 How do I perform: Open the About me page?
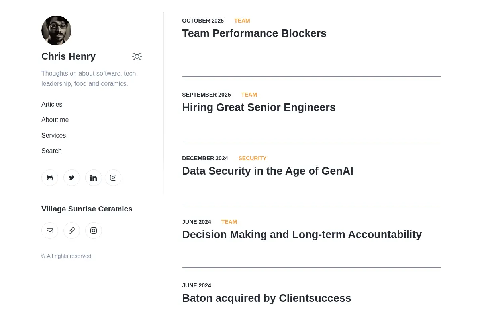pyautogui.click(x=55, y=120)
